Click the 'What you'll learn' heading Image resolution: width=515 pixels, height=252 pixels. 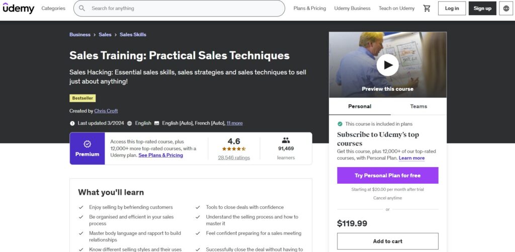coord(111,192)
